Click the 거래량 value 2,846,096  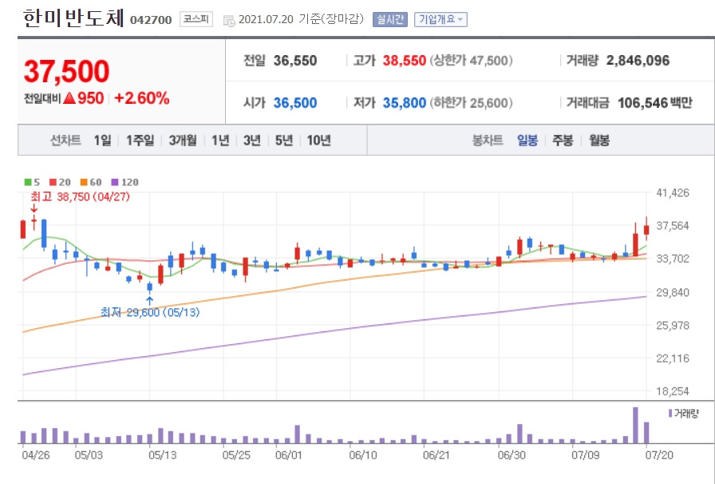point(638,61)
